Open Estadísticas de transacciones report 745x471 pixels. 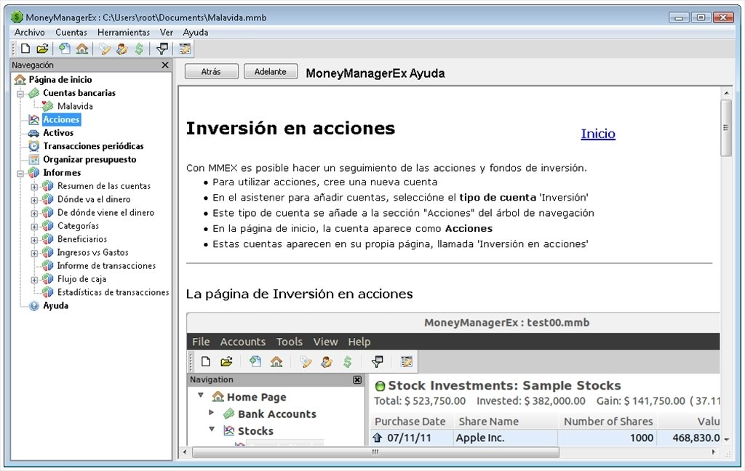[x=113, y=292]
